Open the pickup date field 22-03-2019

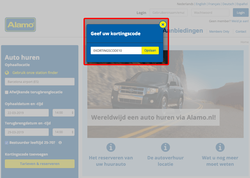[x=27, y=113]
